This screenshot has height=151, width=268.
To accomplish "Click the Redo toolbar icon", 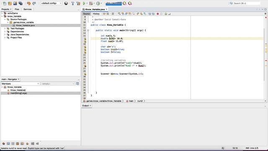I will 34,3.
